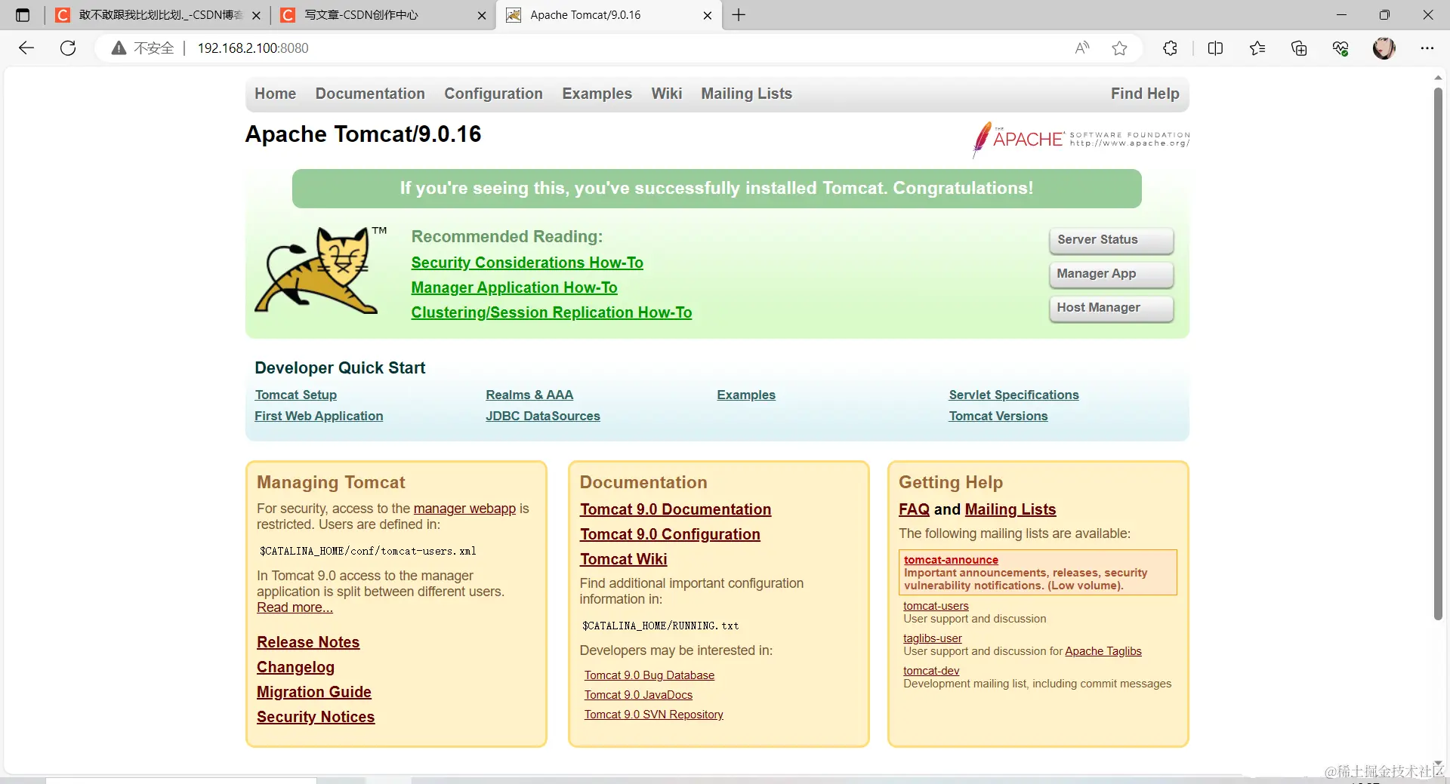The height and width of the screenshot is (784, 1450).
Task: Open the Examples quick start link
Action: click(746, 395)
